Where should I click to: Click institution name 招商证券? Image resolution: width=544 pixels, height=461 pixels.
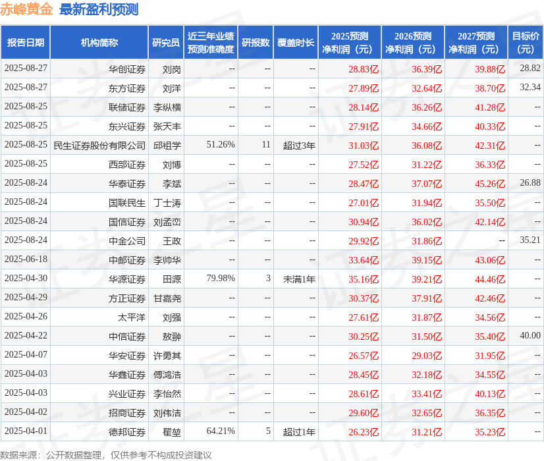coord(127,413)
